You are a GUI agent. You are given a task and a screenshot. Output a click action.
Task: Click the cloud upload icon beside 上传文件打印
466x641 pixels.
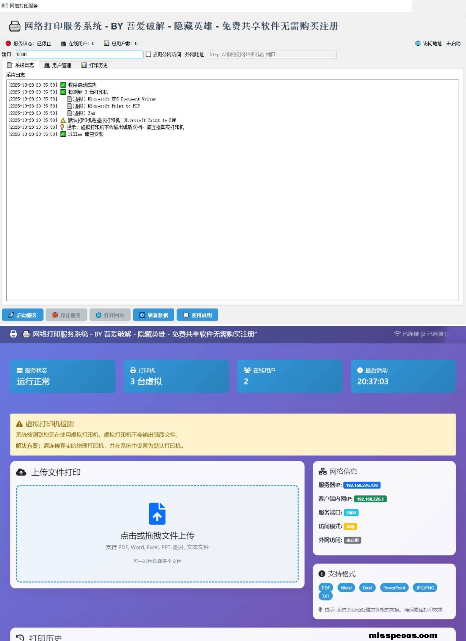(x=21, y=471)
